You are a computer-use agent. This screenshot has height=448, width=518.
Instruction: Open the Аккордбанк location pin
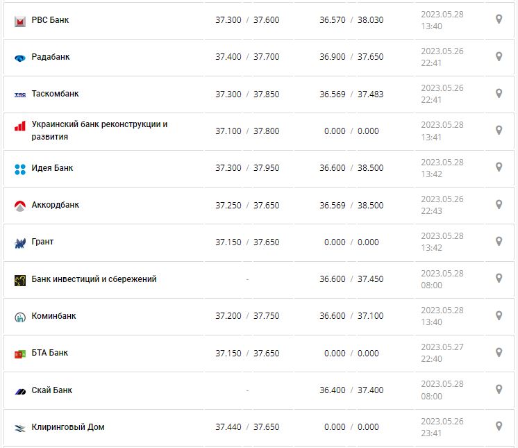499,204
